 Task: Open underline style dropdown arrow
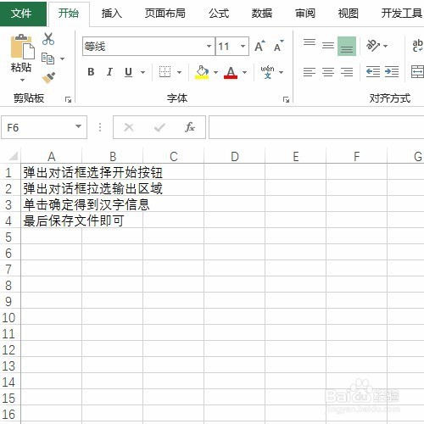tap(143, 72)
